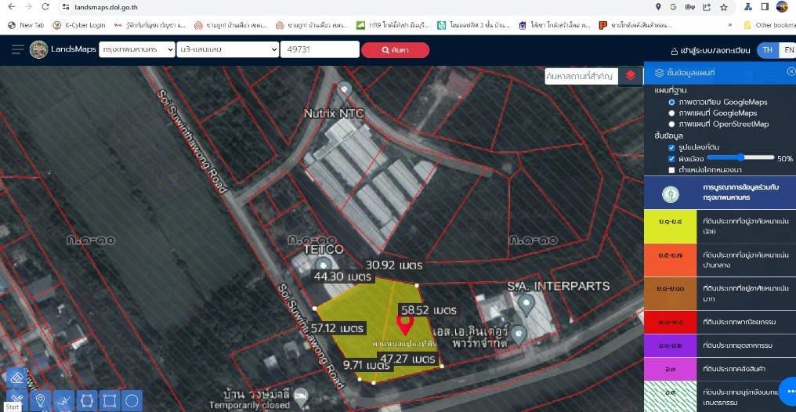Toggle the ผังเมือง layer checkbox
This screenshot has width=796, height=412.
click(x=672, y=158)
